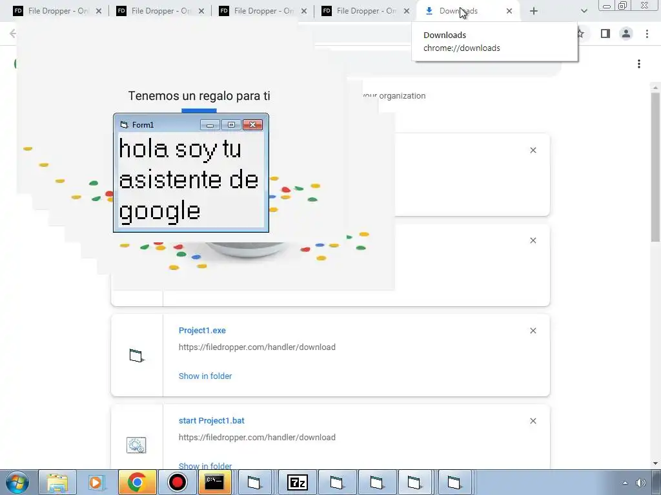
Task: Open the start Project1.bat link
Action: point(211,420)
